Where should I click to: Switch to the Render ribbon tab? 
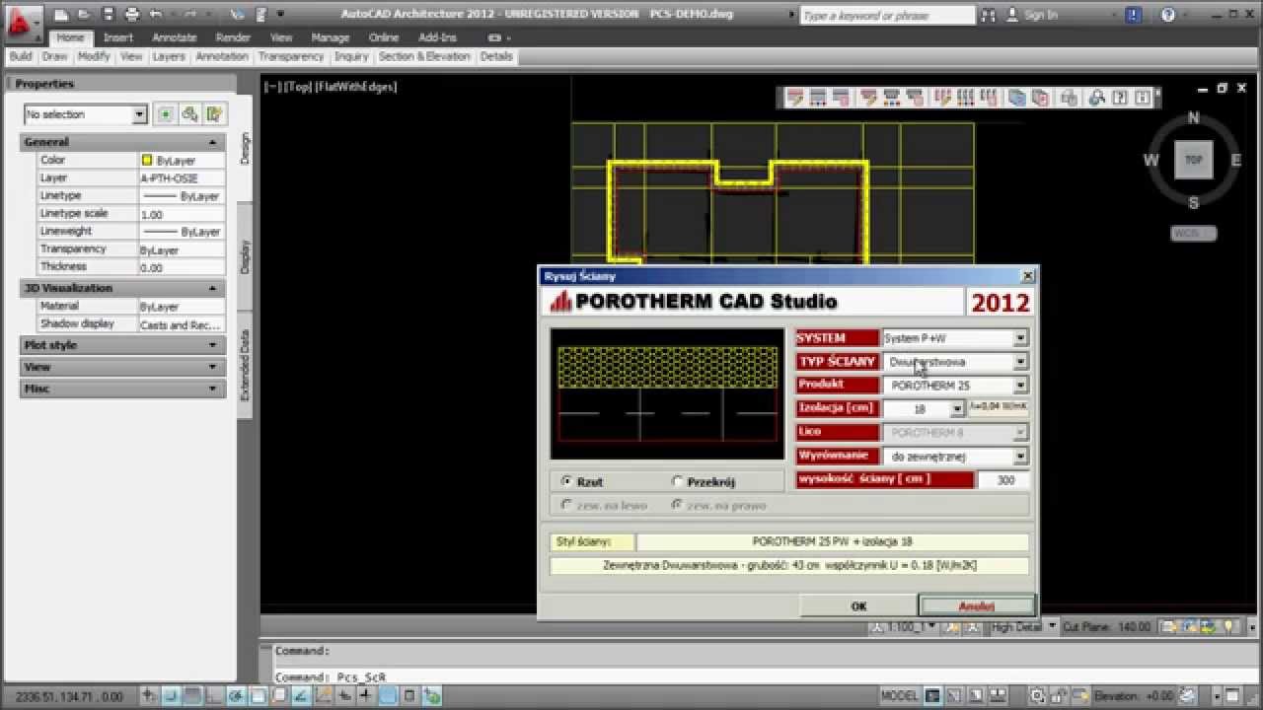click(x=233, y=37)
